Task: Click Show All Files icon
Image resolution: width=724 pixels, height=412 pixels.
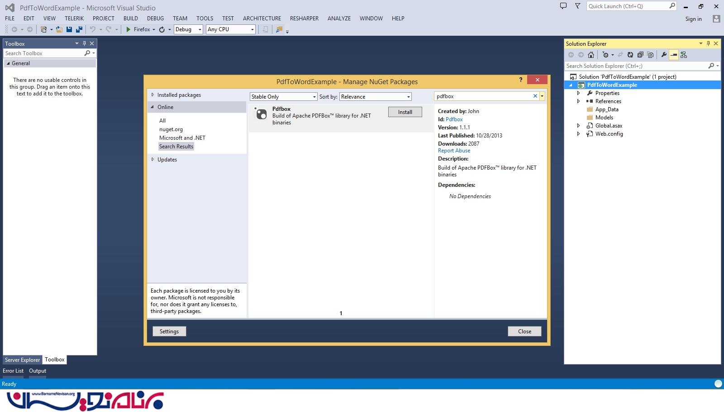Action: pos(650,55)
